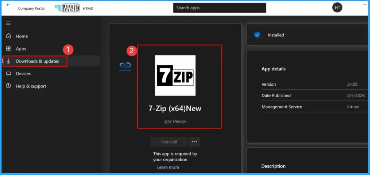Click the 7-Zip (x64)New app title
The image size is (370, 175).
[175, 108]
